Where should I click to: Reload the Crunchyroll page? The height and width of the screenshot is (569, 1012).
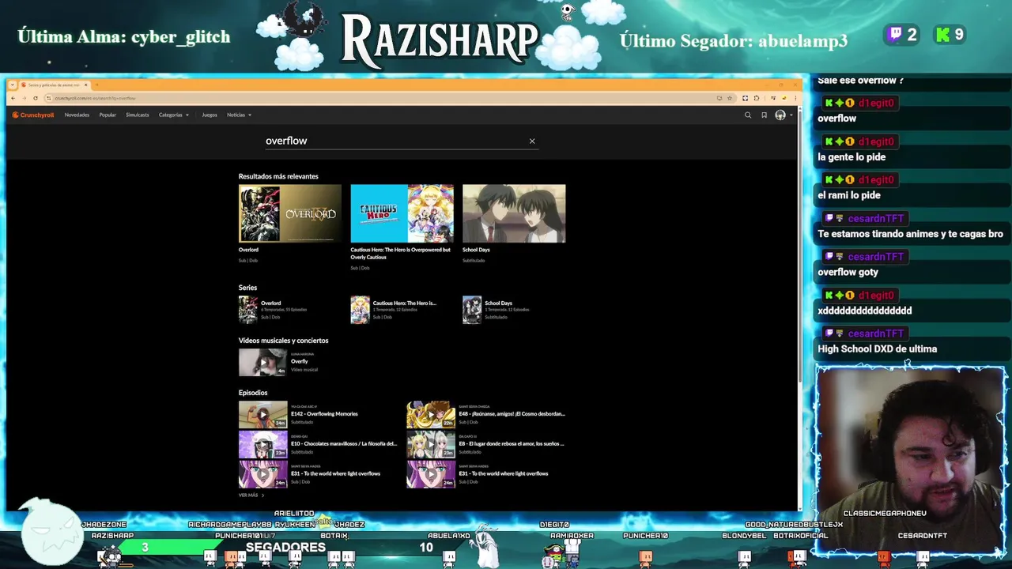point(36,98)
